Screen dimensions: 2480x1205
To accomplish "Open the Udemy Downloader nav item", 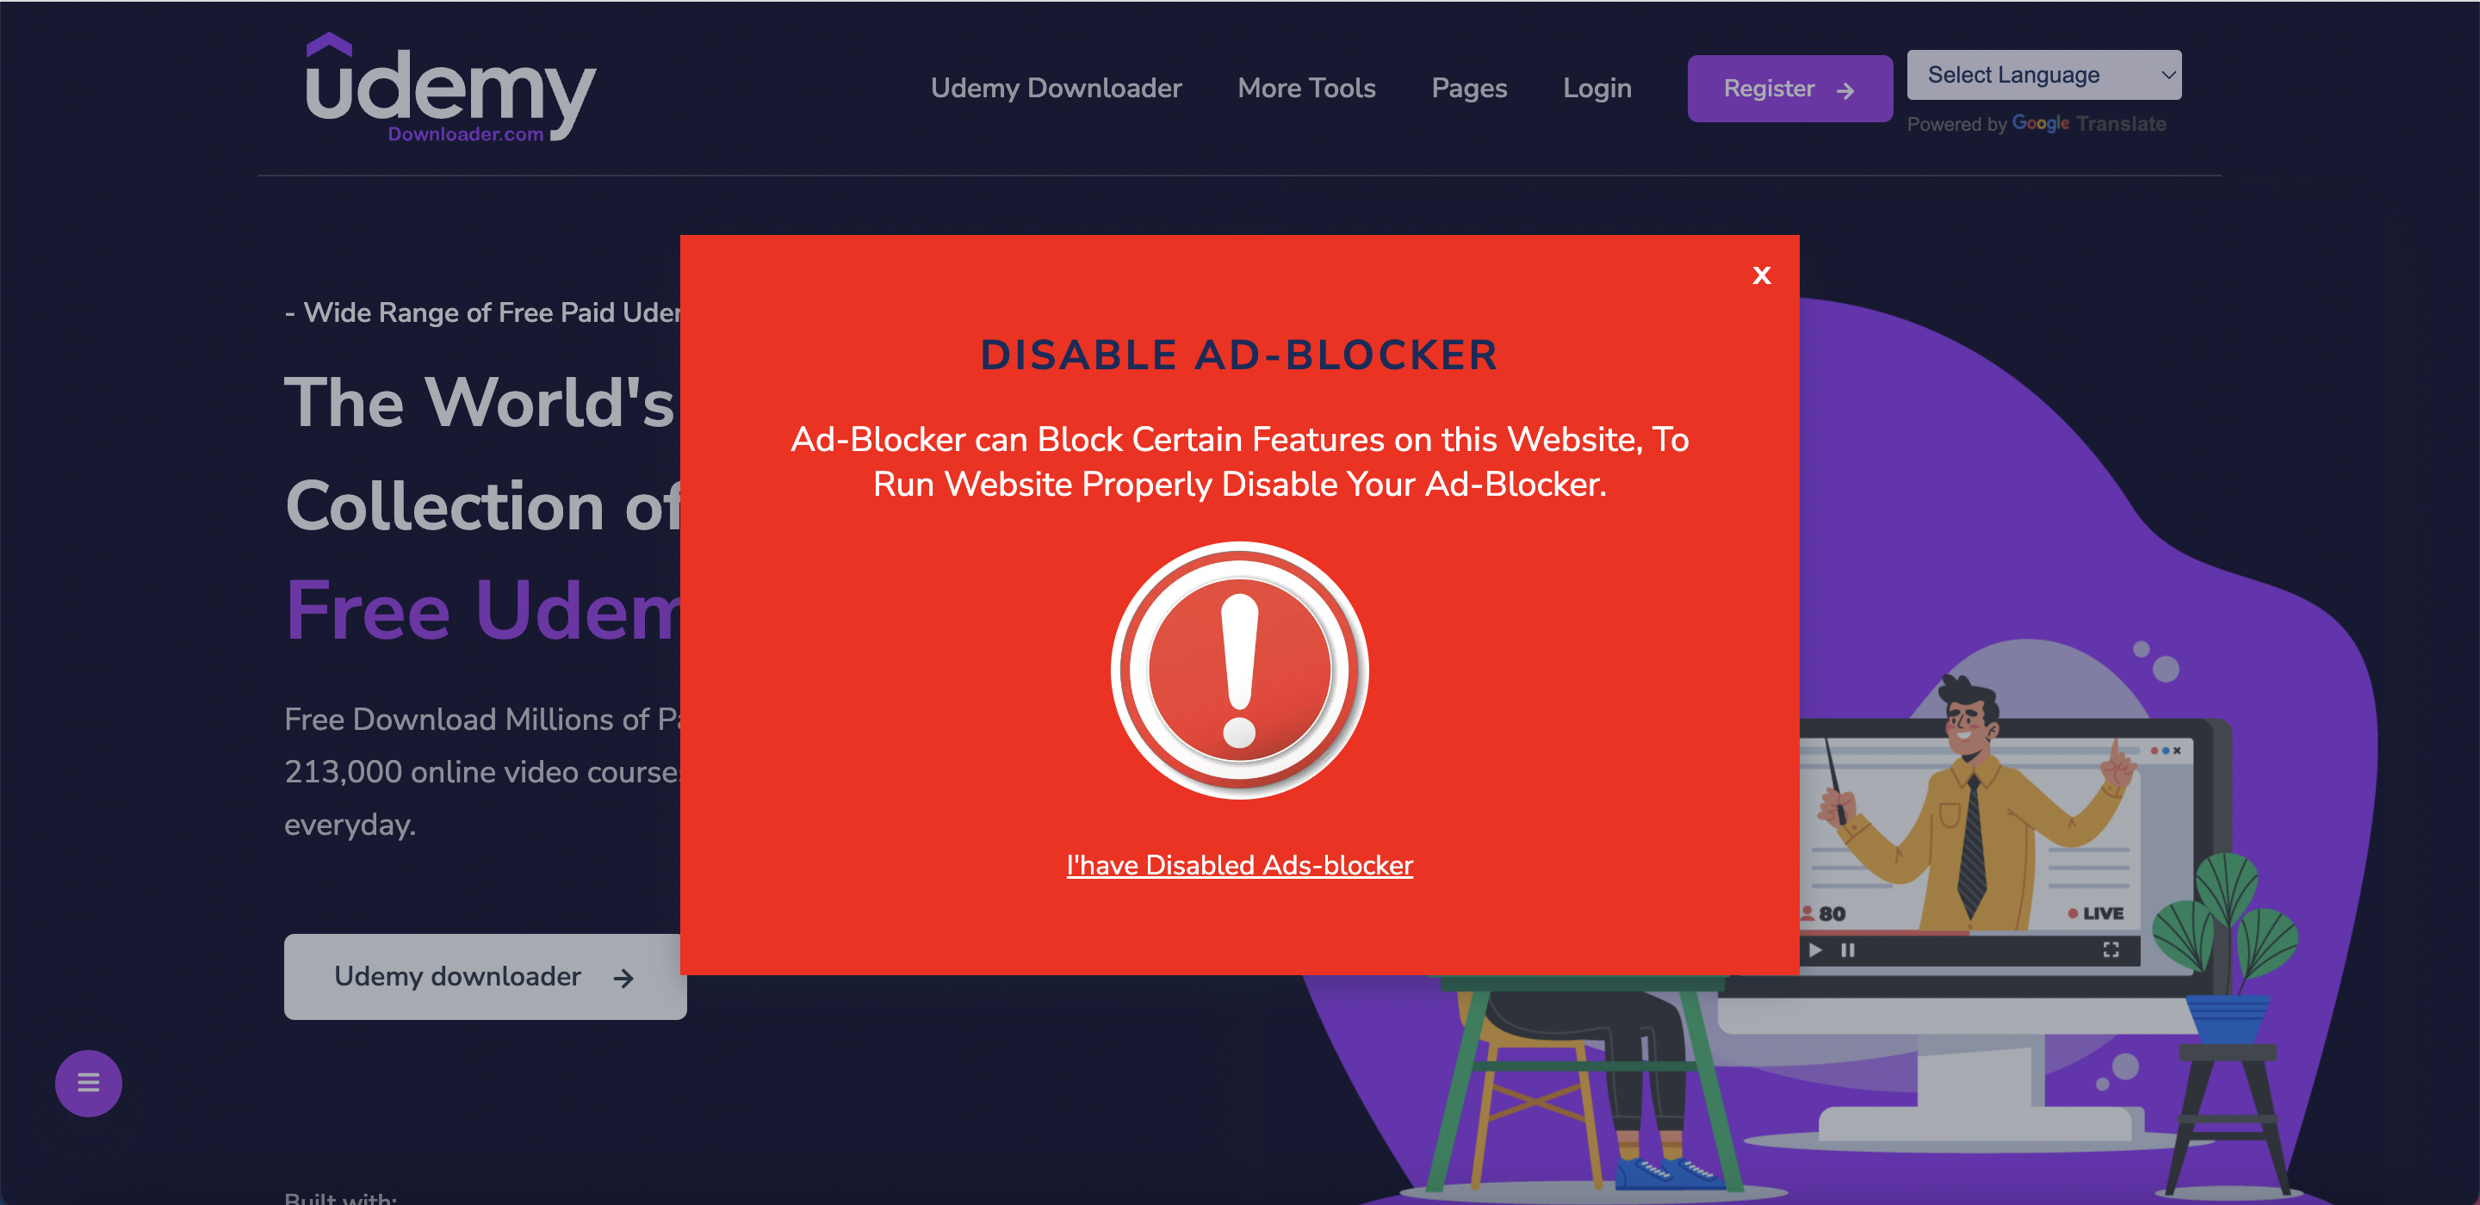I will (1056, 89).
